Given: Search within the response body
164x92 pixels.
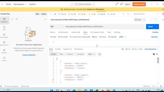Looking at the screenshot, I should point(157,54).
